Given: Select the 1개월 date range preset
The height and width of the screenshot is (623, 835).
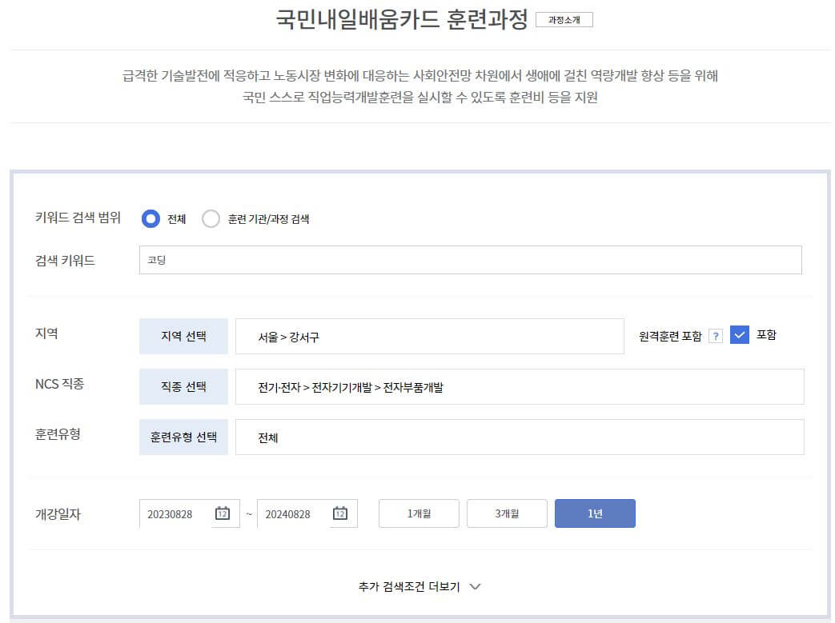Looking at the screenshot, I should coord(418,513).
